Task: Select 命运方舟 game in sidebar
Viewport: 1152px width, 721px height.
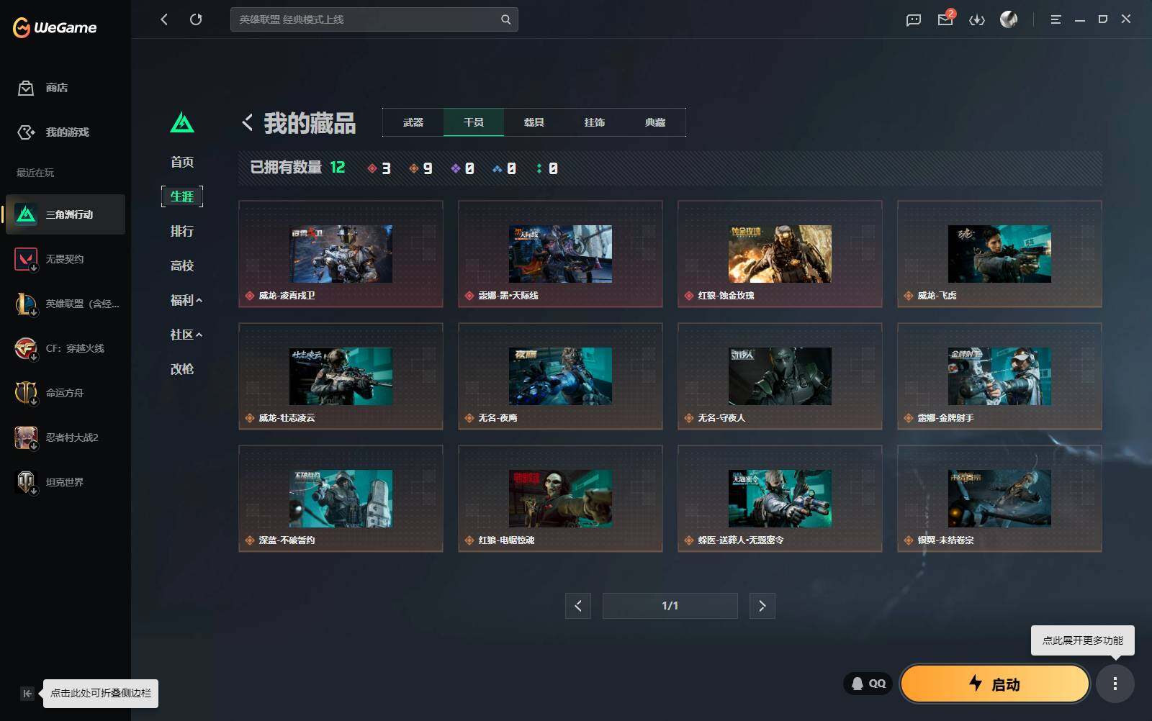Action: coord(66,393)
